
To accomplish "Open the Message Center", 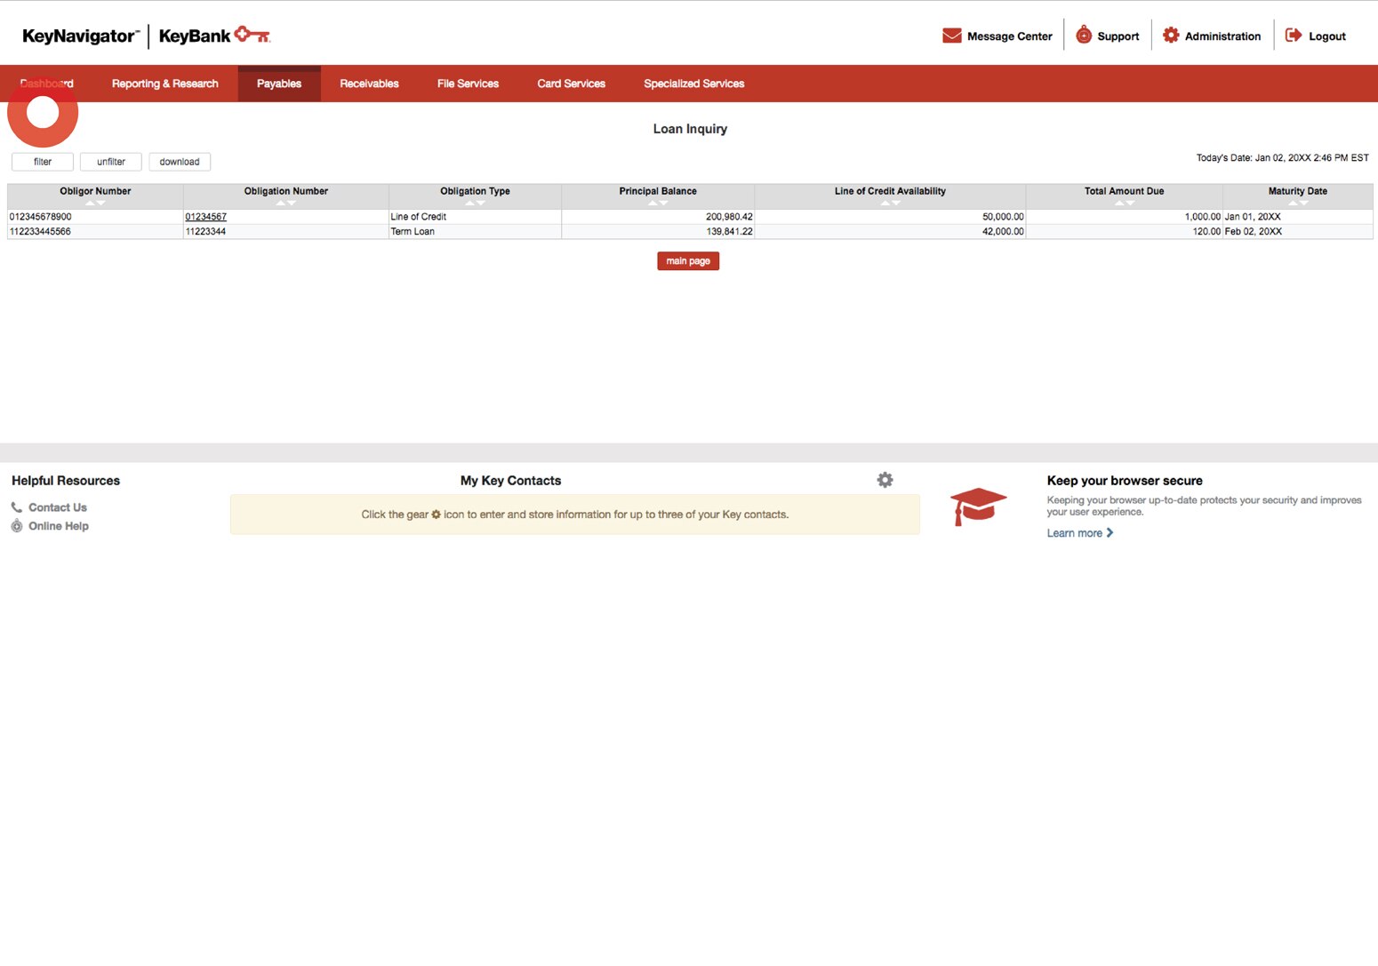I will pyautogui.click(x=950, y=36).
